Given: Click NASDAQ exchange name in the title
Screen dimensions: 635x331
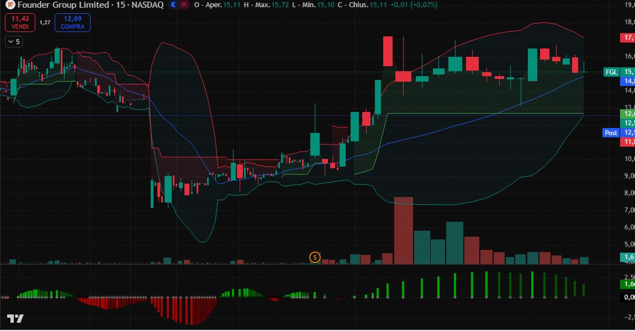Looking at the screenshot, I should click(147, 5).
